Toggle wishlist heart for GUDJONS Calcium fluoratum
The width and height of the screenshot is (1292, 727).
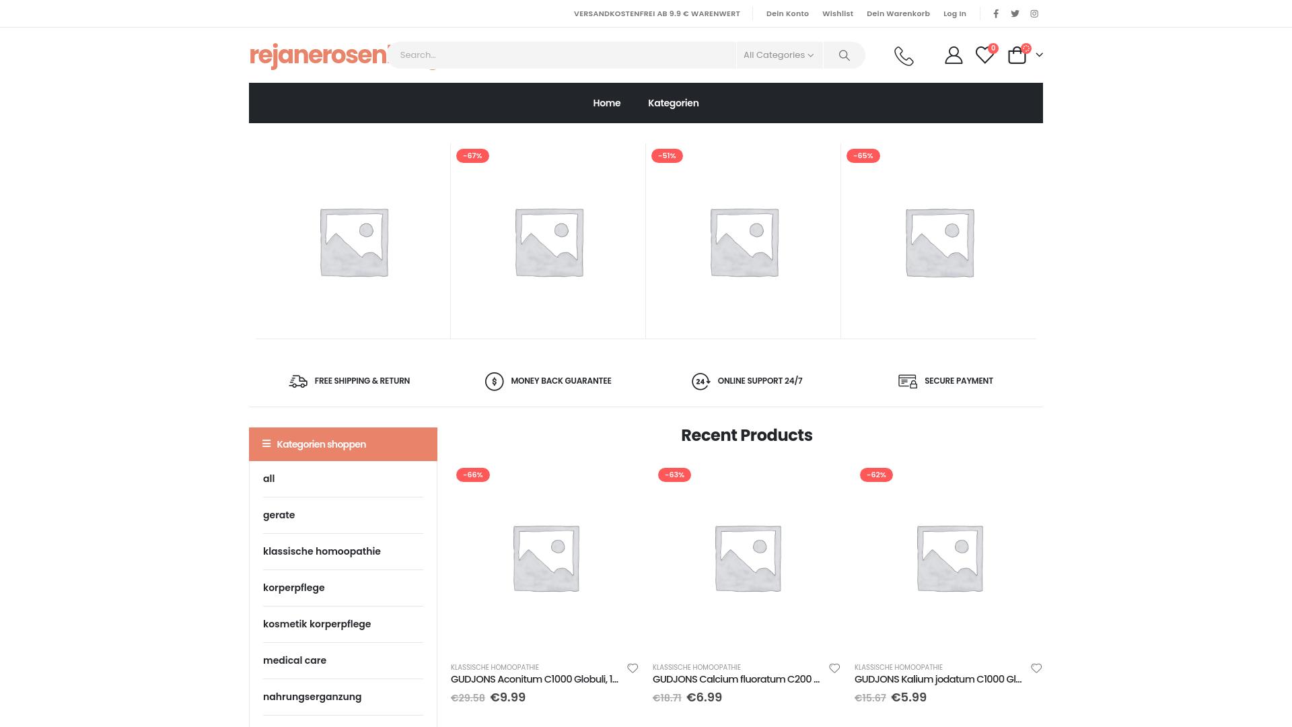[834, 668]
